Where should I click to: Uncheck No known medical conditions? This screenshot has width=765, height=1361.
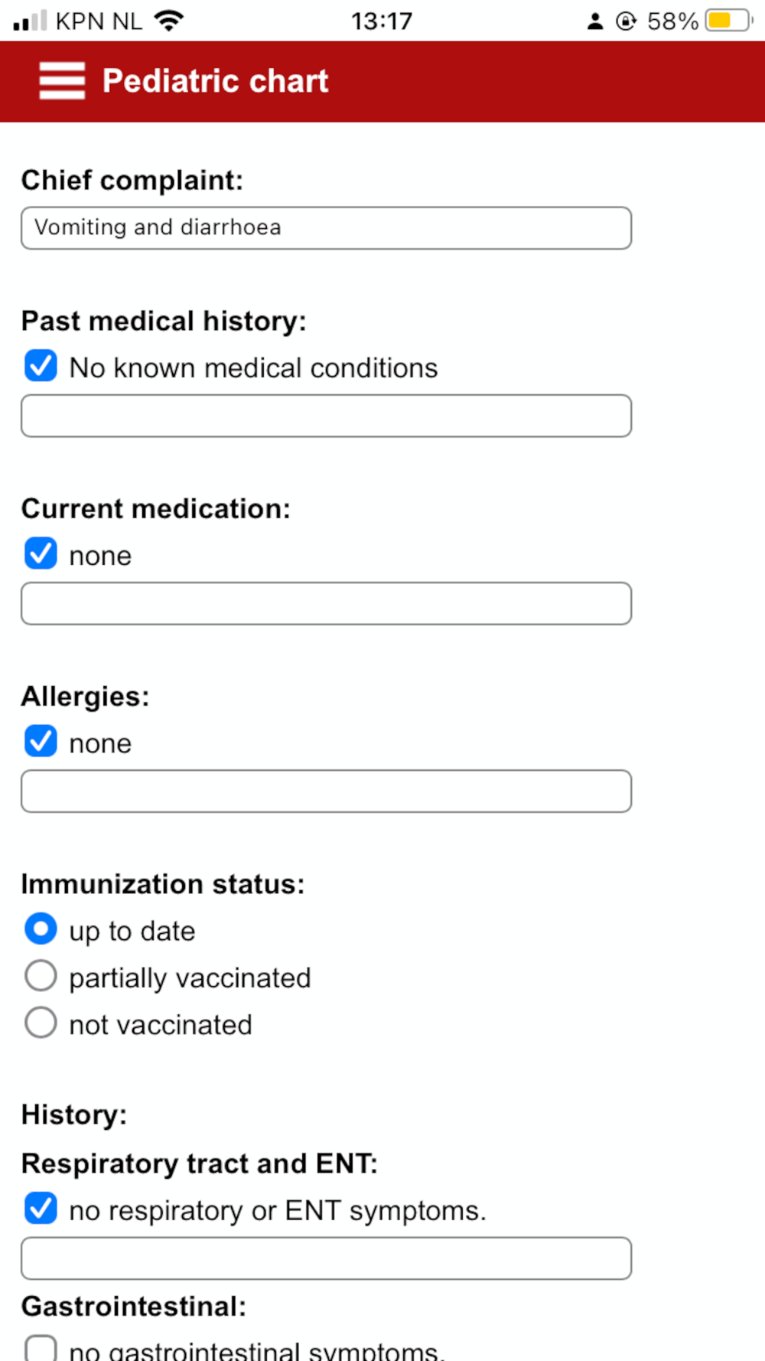[x=41, y=367]
